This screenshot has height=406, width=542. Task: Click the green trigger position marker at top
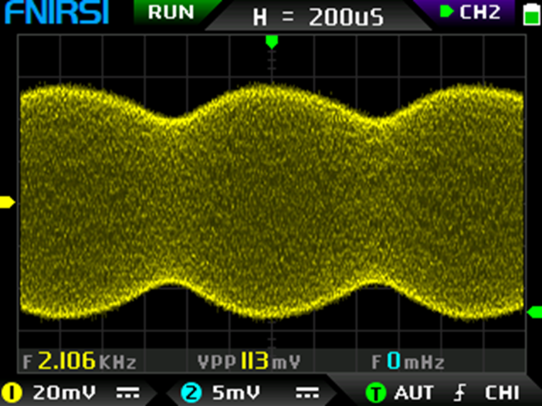point(271,40)
